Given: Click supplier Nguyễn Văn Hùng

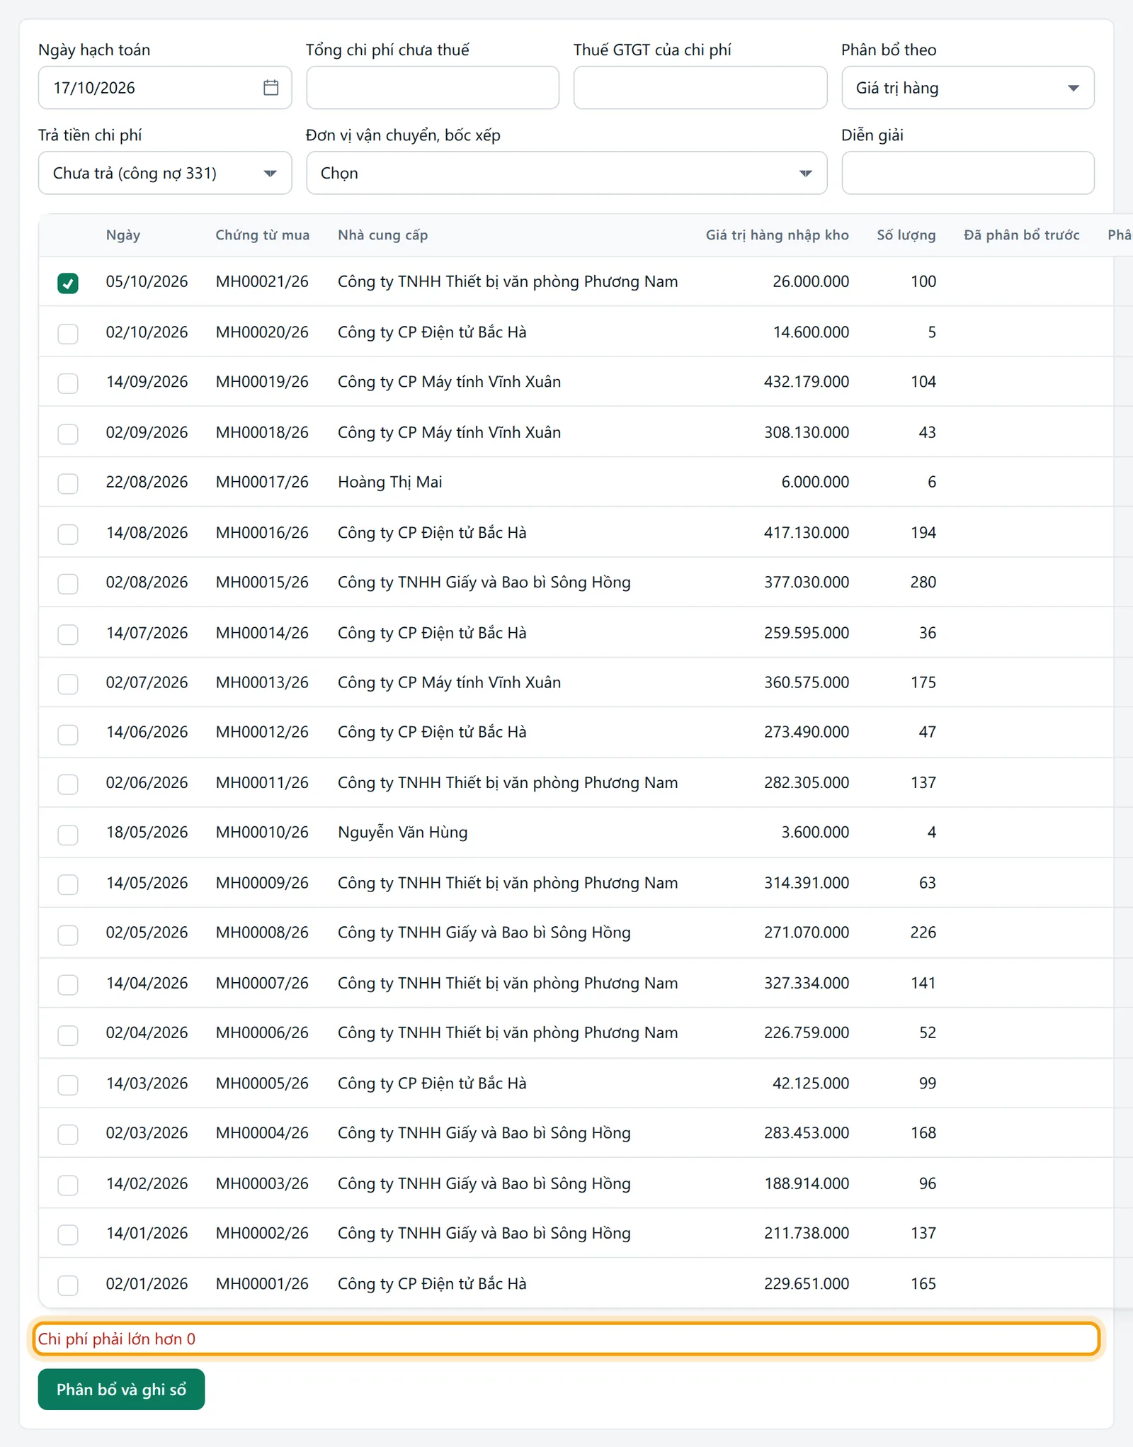Looking at the screenshot, I should click(403, 832).
